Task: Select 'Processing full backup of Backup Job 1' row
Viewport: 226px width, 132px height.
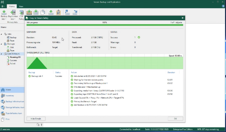Action: click(125, 83)
